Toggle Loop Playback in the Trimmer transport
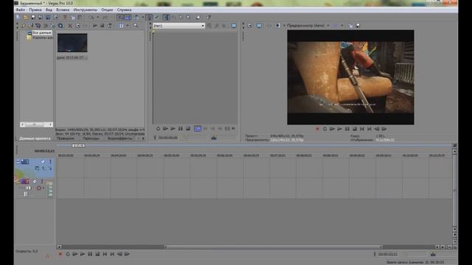This screenshot has width=472, height=265. (158, 129)
